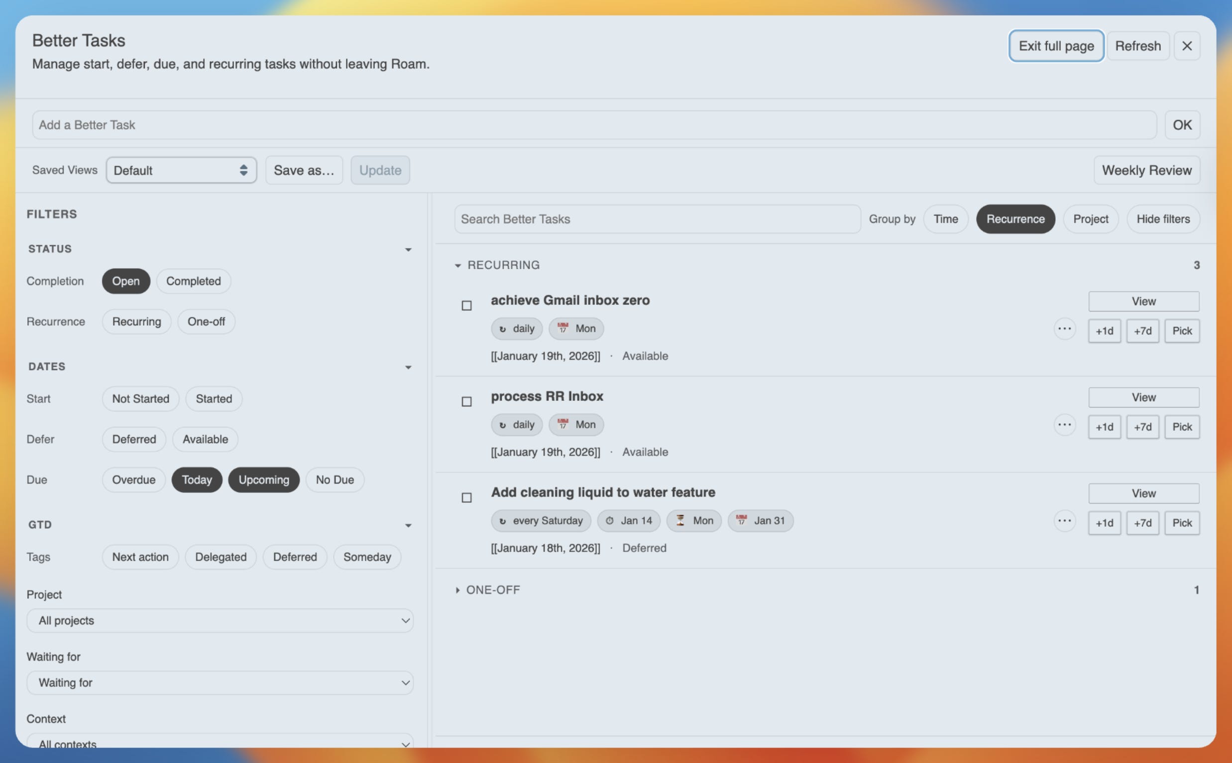
Task: Open the more options for Add cleaning liquid task
Action: [1064, 521]
